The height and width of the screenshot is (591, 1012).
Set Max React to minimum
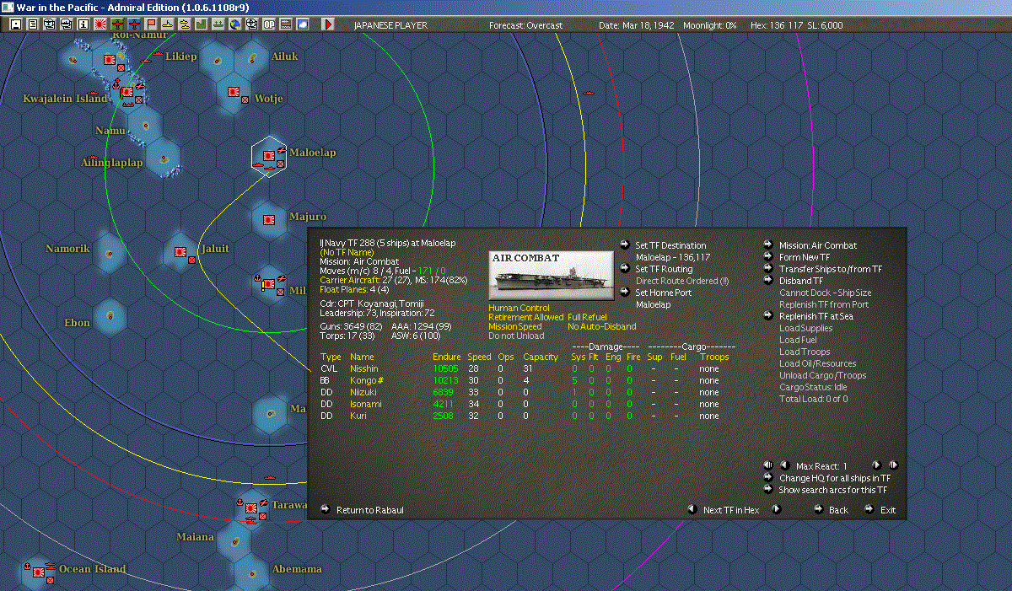[x=768, y=465]
